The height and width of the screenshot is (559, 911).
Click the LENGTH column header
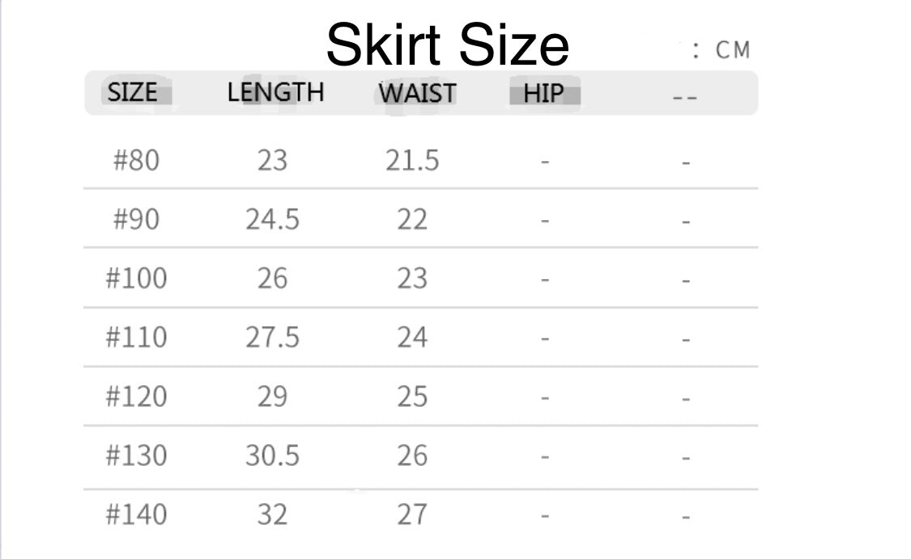(x=275, y=92)
